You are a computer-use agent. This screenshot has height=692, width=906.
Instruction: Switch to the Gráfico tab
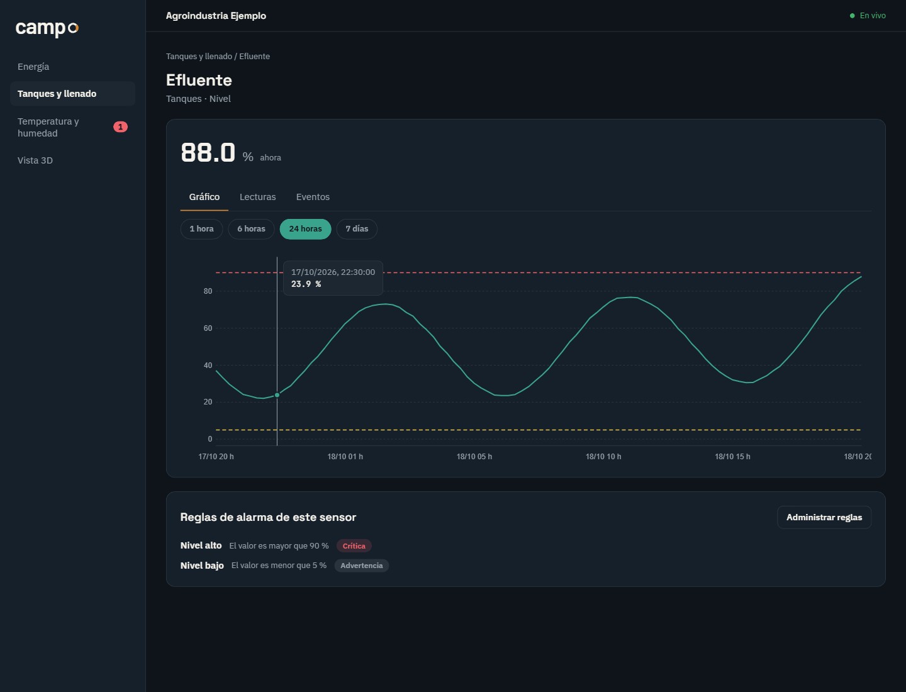[204, 197]
